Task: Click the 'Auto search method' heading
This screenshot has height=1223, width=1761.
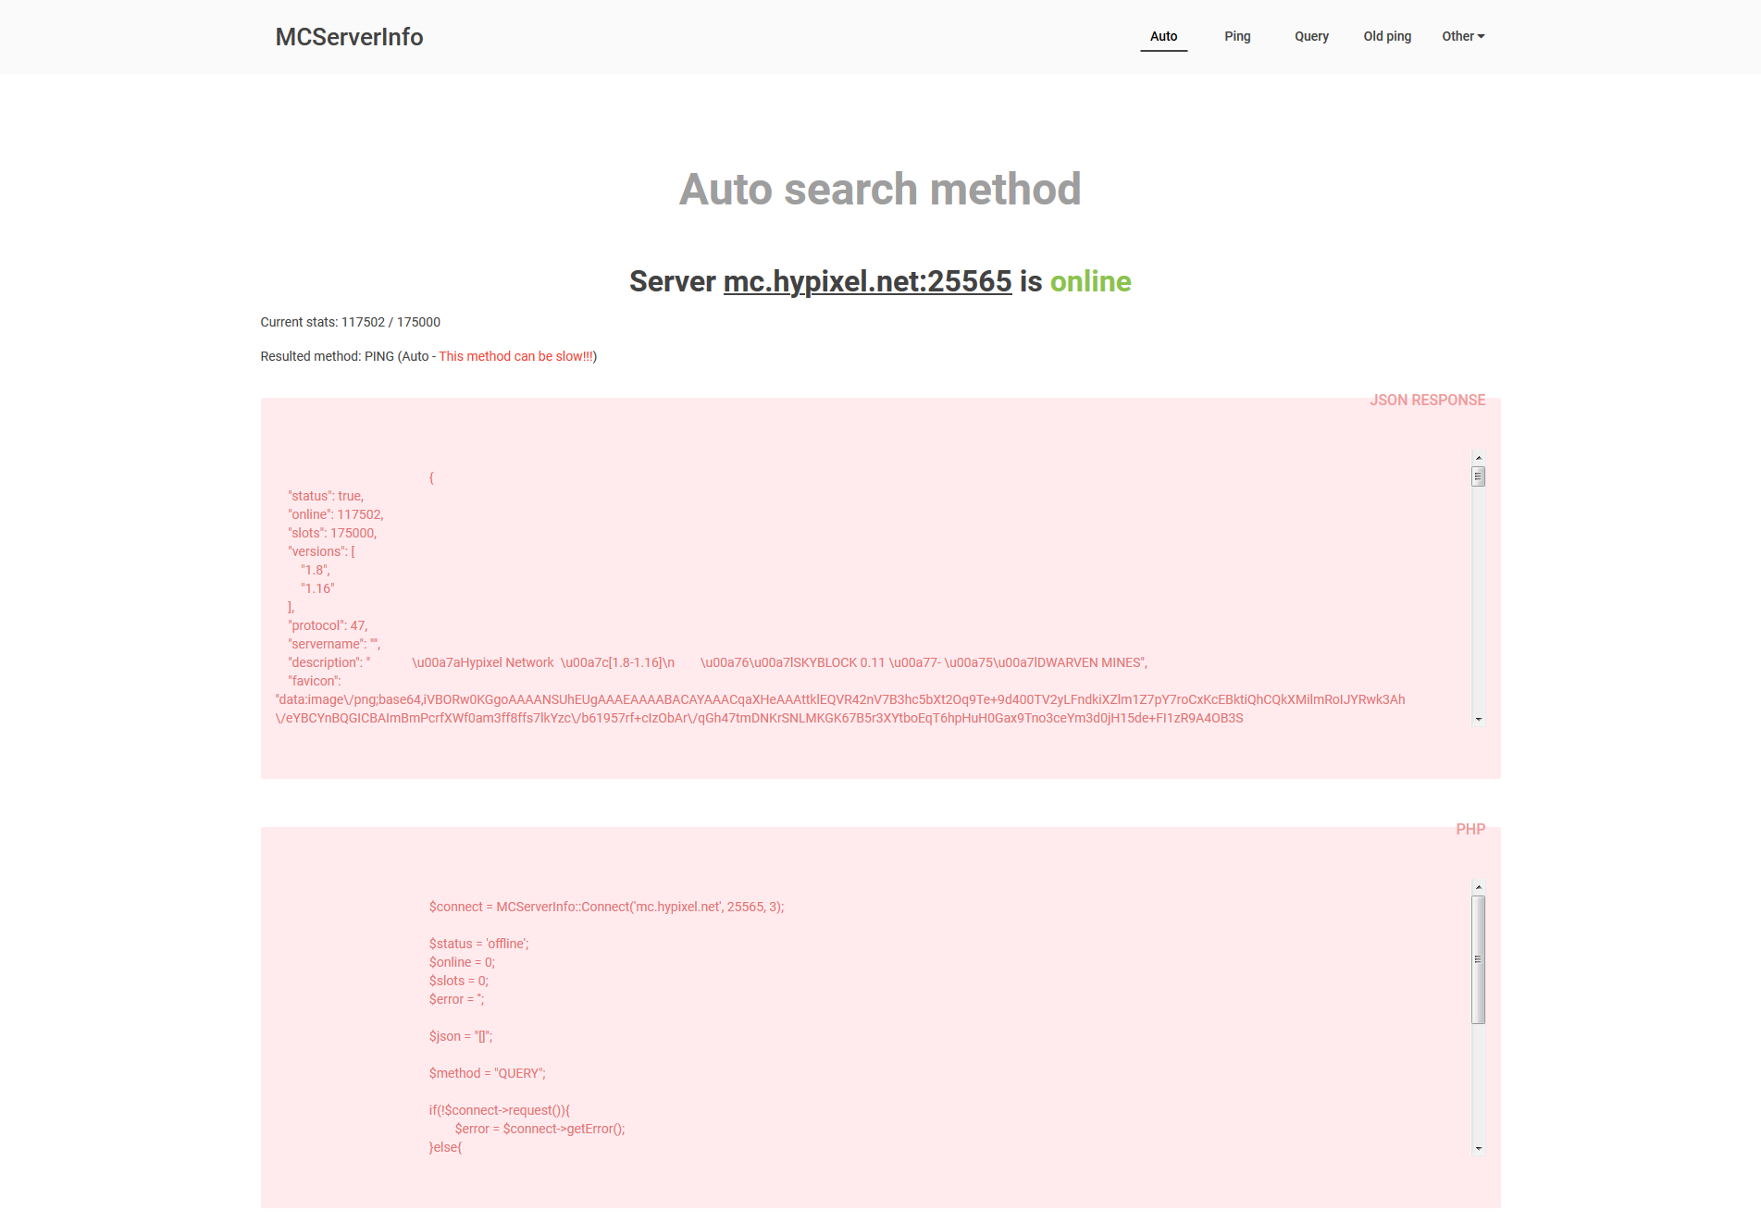Action: click(x=880, y=190)
